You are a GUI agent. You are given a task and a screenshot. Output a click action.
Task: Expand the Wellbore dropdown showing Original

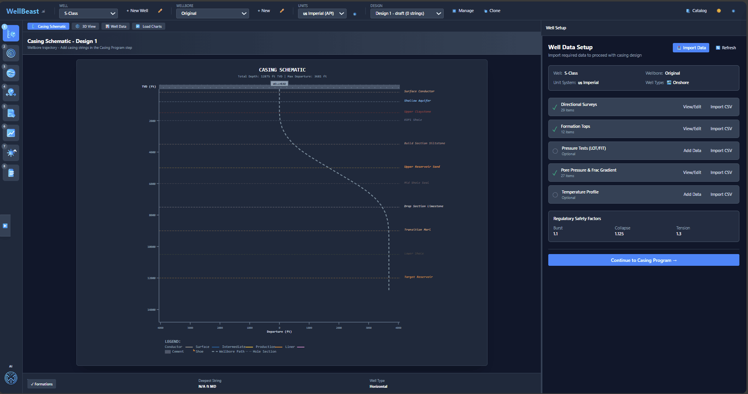pyautogui.click(x=212, y=13)
